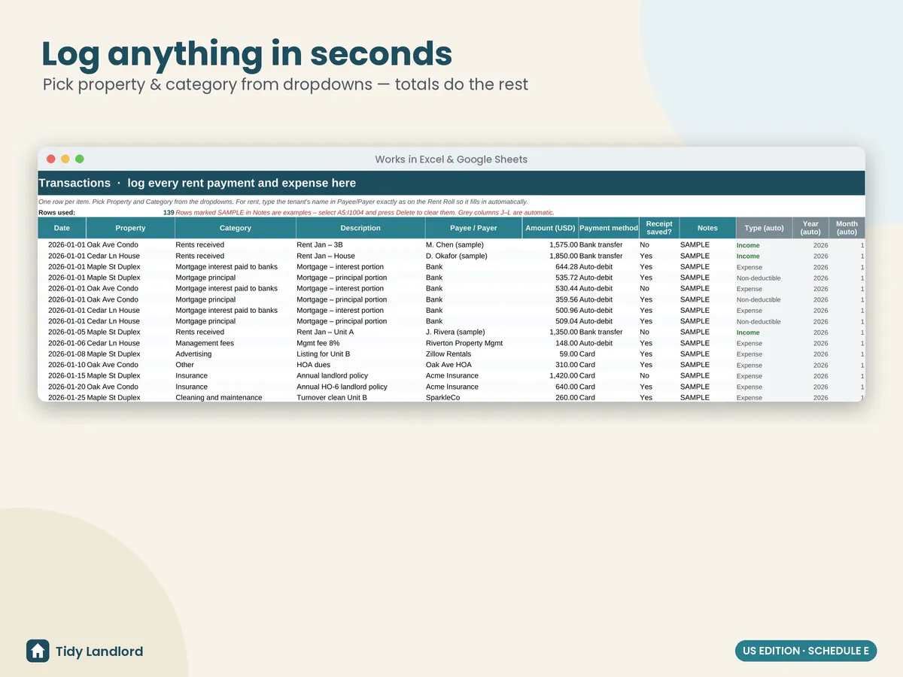This screenshot has width=903, height=677.
Task: Select the 'Other' category cell
Action: pyautogui.click(x=236, y=365)
